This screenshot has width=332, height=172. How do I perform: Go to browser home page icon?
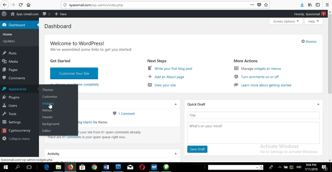pos(29,5)
